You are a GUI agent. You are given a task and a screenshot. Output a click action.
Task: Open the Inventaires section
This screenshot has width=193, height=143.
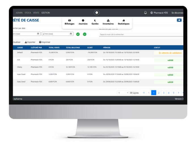(108, 22)
